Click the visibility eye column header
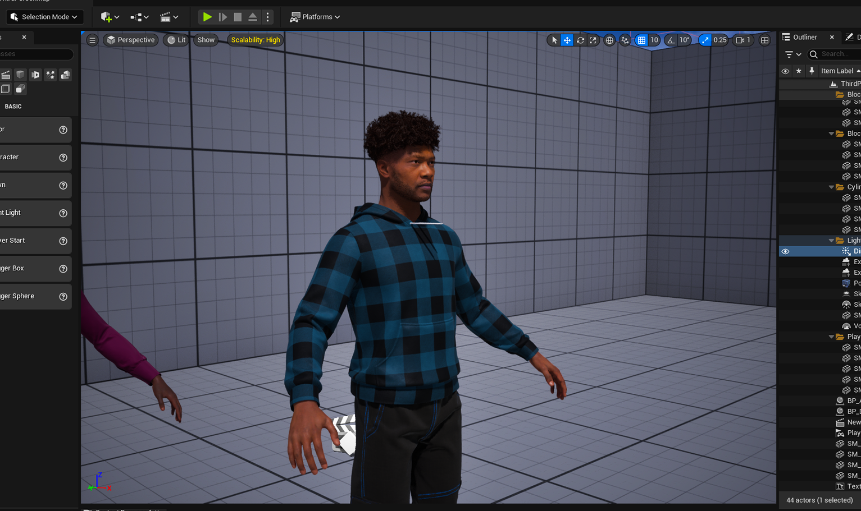 point(785,71)
